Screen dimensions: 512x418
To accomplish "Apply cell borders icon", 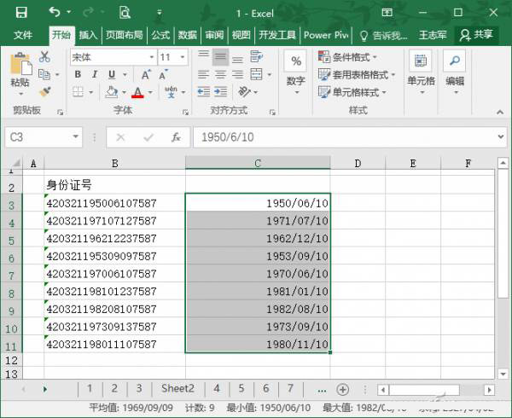I will coord(78,92).
